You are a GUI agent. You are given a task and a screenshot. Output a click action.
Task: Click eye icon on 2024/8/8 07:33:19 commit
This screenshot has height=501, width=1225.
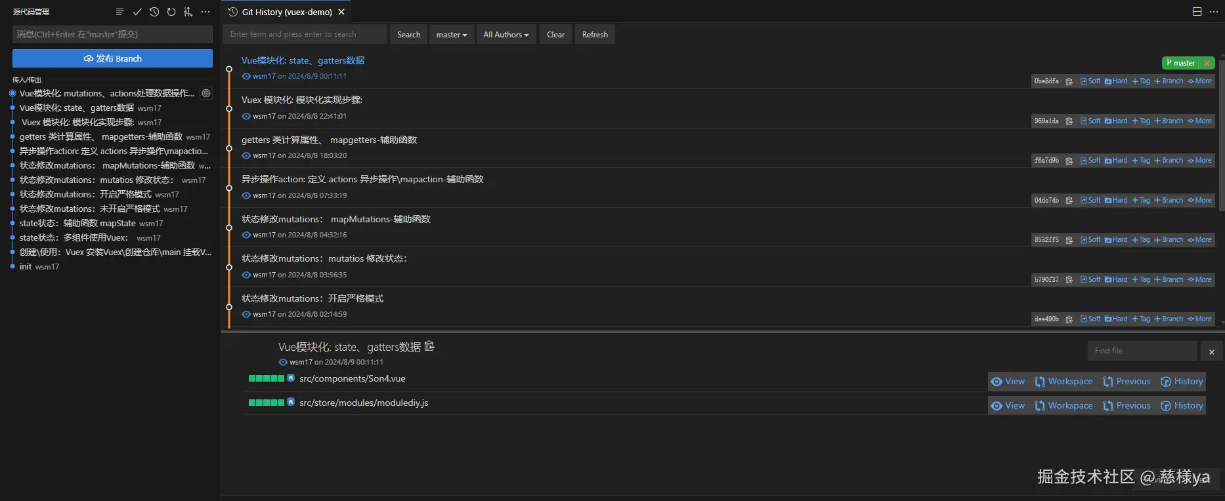[246, 195]
